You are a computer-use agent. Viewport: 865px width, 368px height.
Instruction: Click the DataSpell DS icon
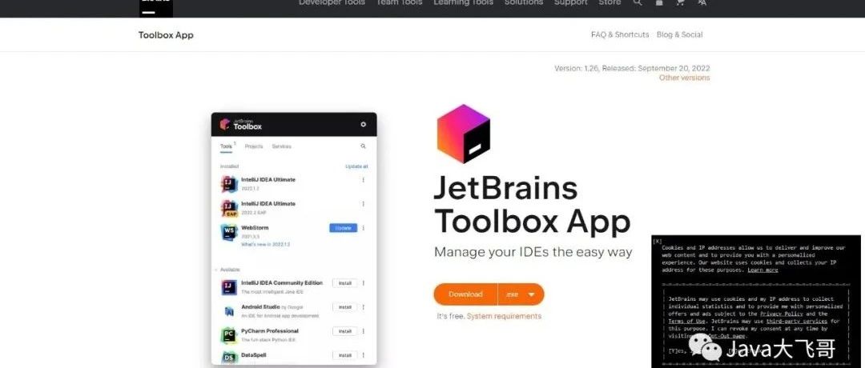click(229, 358)
